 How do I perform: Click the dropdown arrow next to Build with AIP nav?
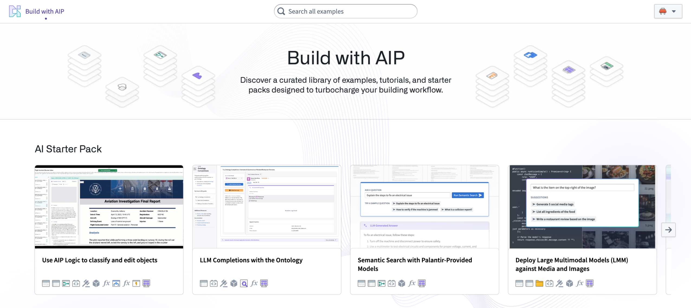pyautogui.click(x=673, y=11)
